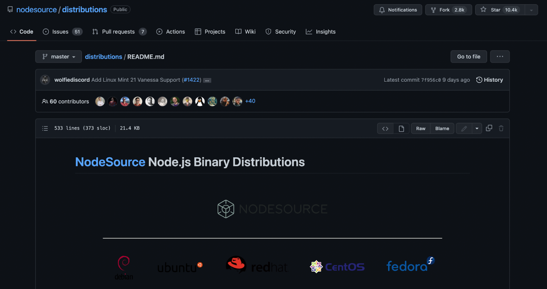Delete README.md using the trash icon
547x289 pixels.
[x=501, y=128]
